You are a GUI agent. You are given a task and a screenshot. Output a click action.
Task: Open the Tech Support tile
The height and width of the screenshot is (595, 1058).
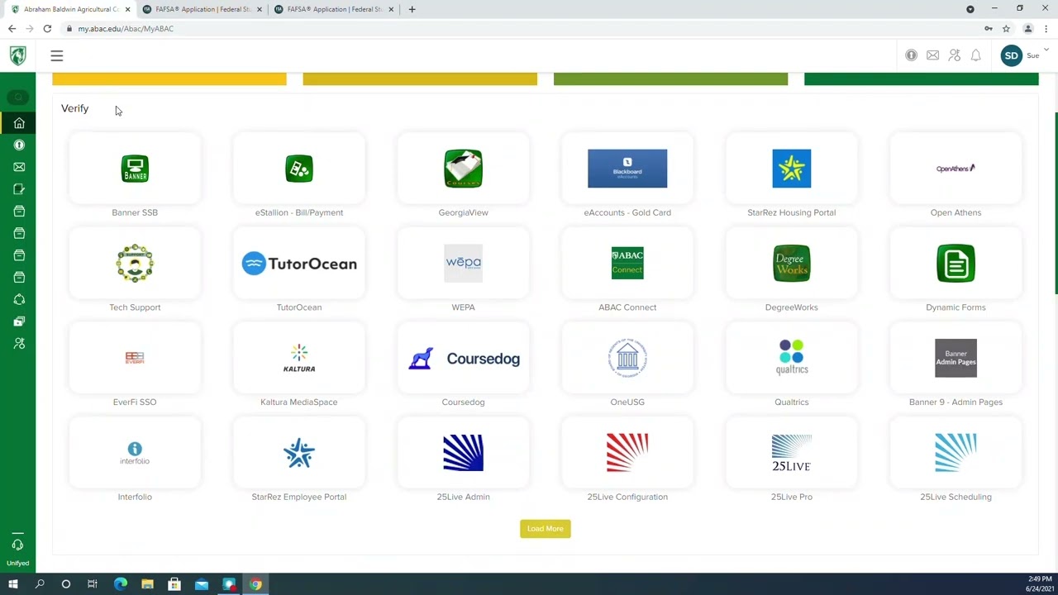point(135,264)
